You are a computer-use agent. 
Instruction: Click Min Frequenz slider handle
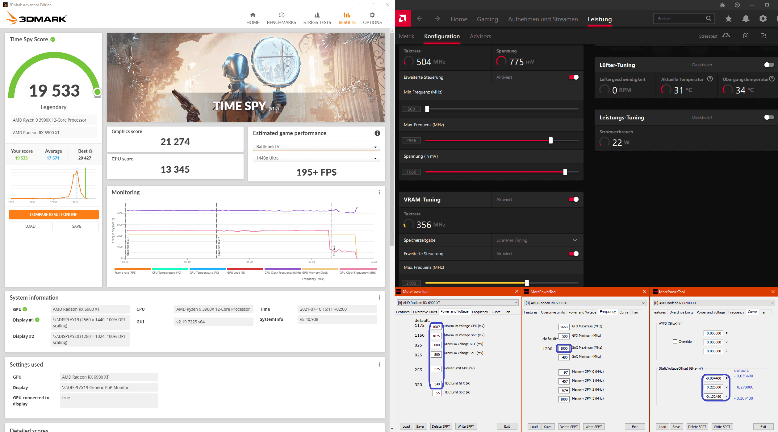click(x=427, y=109)
